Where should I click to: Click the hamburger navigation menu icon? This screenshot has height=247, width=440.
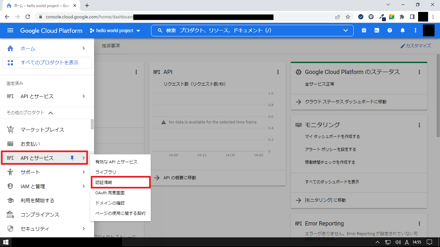(x=10, y=31)
